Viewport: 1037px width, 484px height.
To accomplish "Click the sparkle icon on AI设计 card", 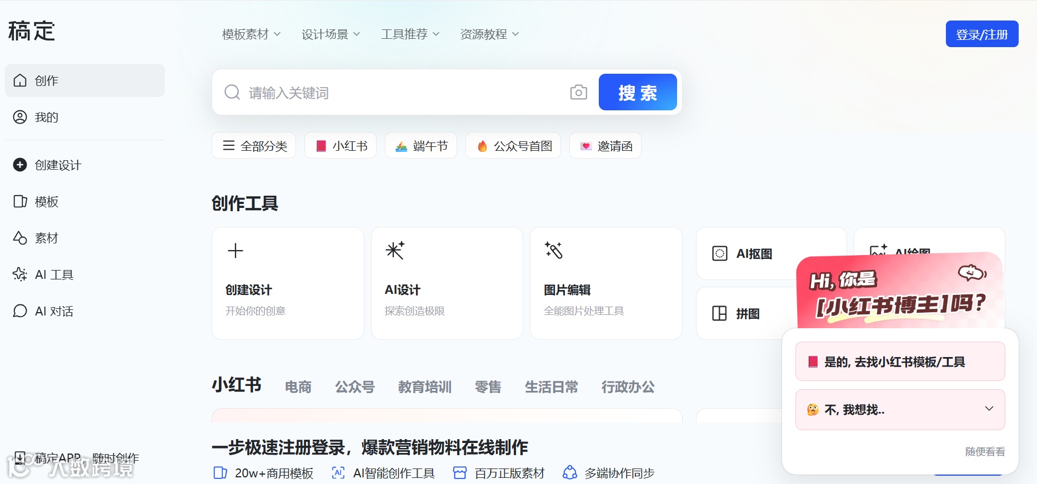I will tap(395, 251).
